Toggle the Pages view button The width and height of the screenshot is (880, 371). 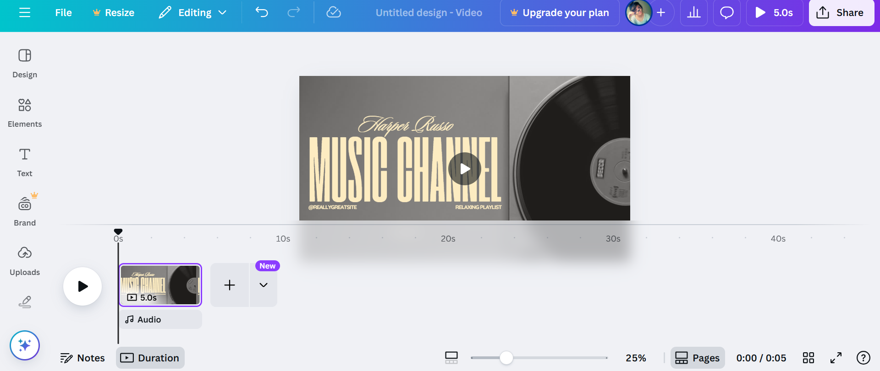pos(698,358)
